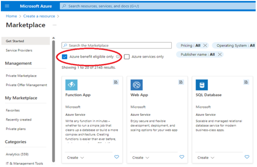Image resolution: width=257 pixels, height=167 pixels.
Task: Click inside the Search the Marketplace field
Action: point(117,45)
